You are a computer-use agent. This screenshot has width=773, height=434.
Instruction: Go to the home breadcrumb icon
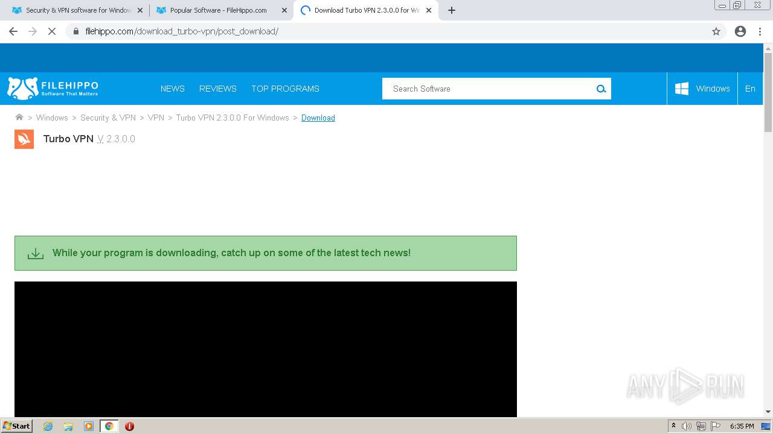pyautogui.click(x=19, y=117)
